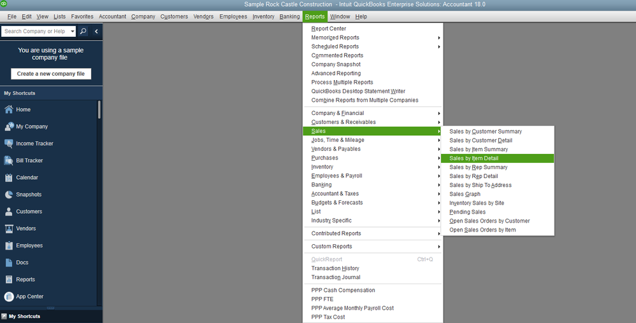Select Sales by Item Detail report

(497, 158)
